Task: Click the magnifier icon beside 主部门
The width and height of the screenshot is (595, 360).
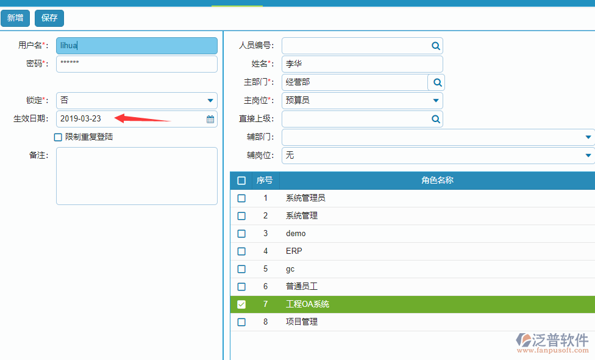Action: [435, 82]
